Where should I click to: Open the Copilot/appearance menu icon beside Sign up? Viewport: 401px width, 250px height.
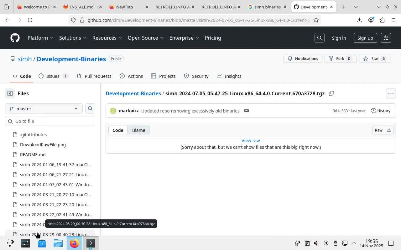386,38
